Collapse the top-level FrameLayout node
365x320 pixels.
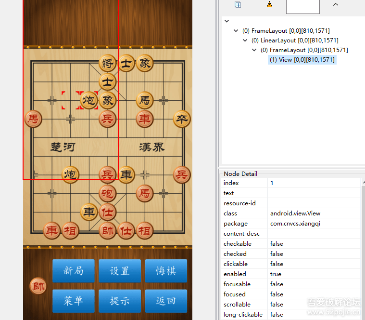pos(236,31)
